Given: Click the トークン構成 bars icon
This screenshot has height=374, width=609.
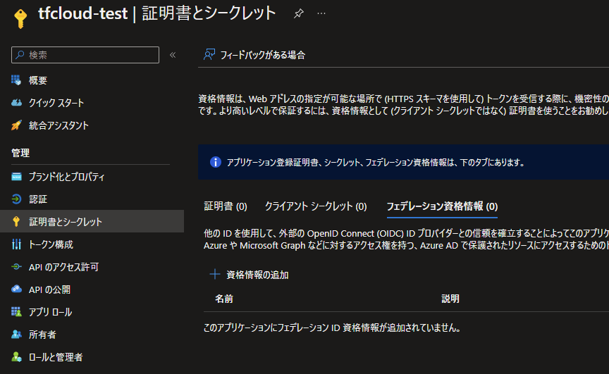Looking at the screenshot, I should [x=16, y=244].
